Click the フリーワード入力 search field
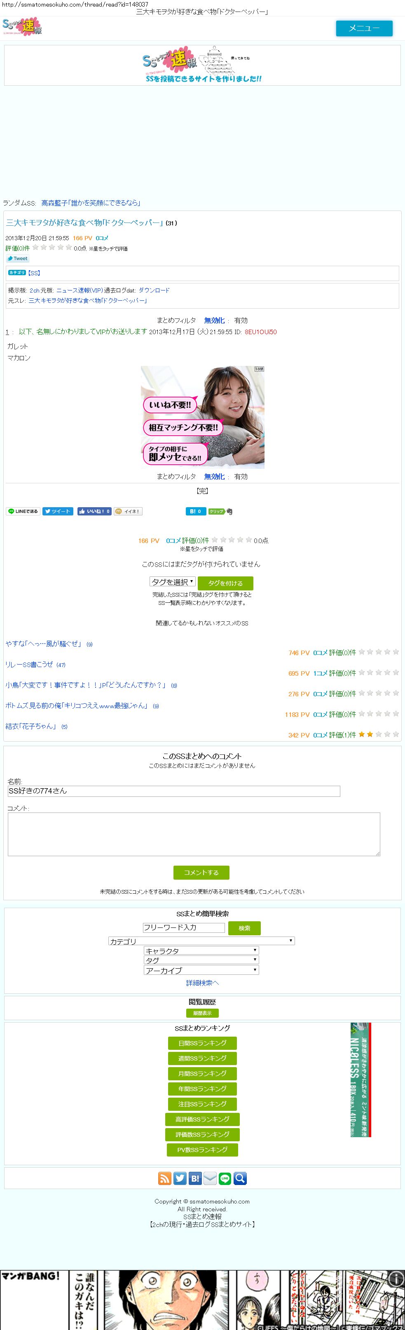The height and width of the screenshot is (1330, 405). (x=184, y=927)
